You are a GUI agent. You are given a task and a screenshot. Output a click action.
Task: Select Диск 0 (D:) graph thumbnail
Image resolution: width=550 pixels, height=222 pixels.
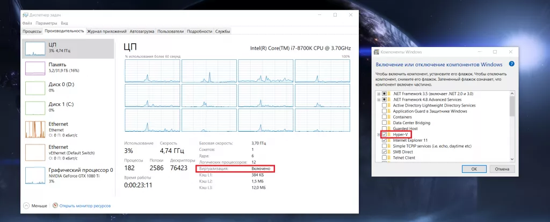[x=35, y=88]
